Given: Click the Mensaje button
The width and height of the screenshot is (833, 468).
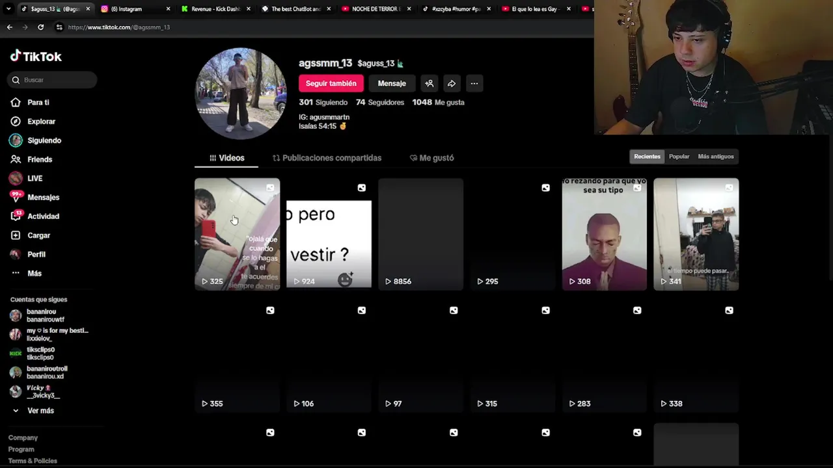Looking at the screenshot, I should (392, 83).
